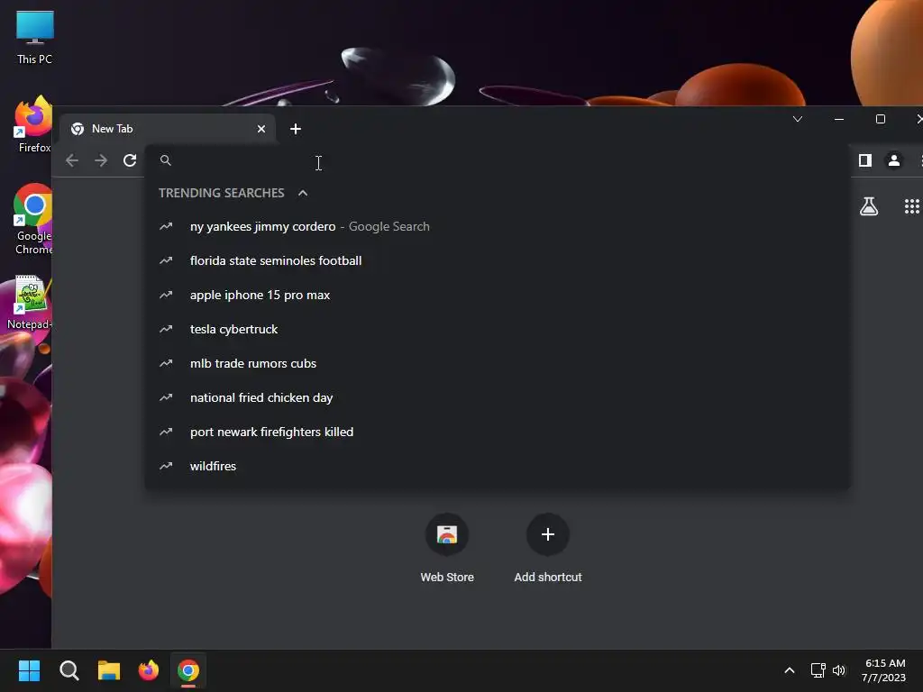Open the volume tray icon
Screen dimensions: 923x692
click(x=839, y=670)
